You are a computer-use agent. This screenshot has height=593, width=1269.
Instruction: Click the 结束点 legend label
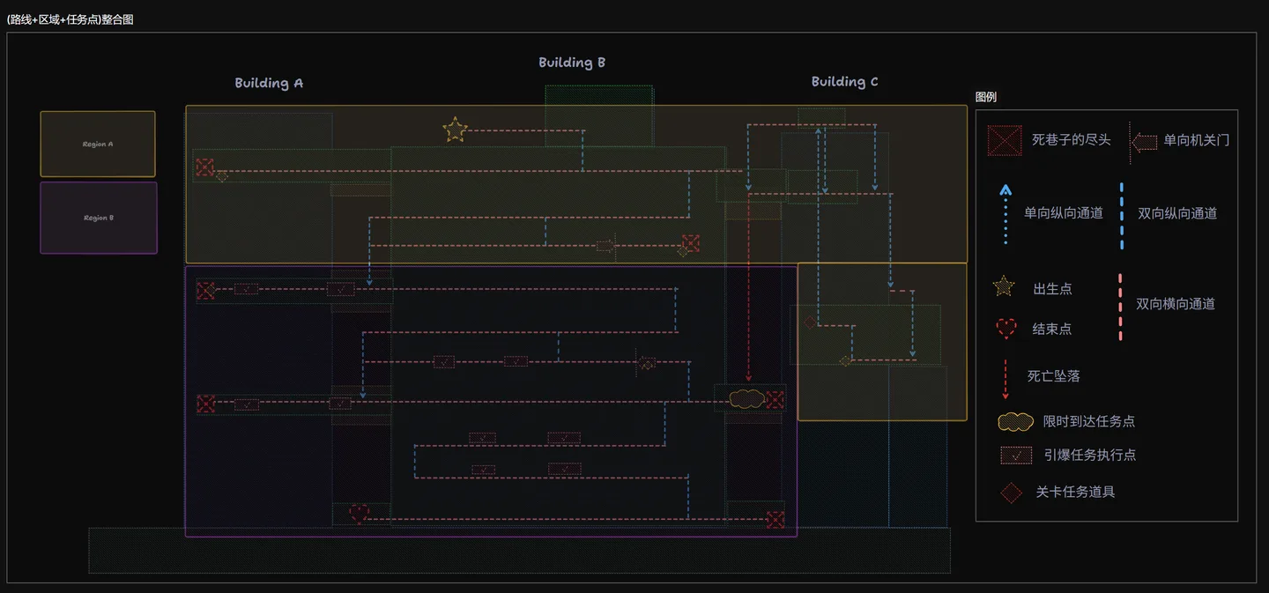[1052, 330]
